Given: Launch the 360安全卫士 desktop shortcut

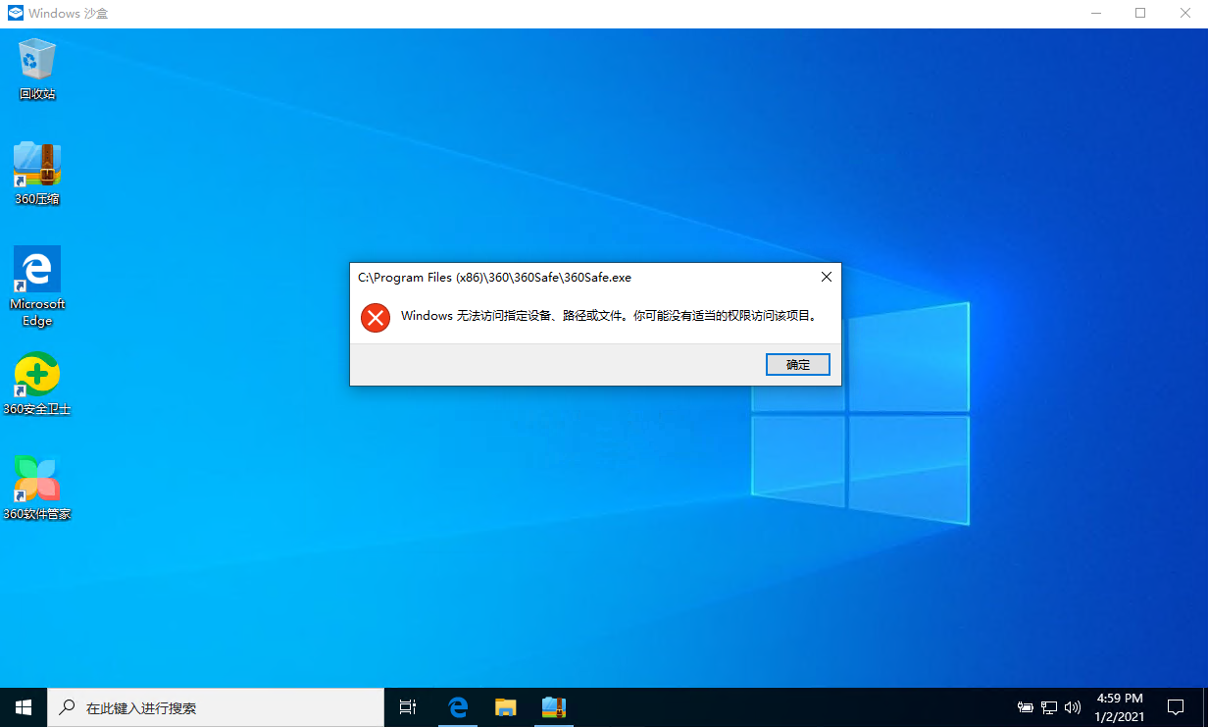Looking at the screenshot, I should point(37,384).
